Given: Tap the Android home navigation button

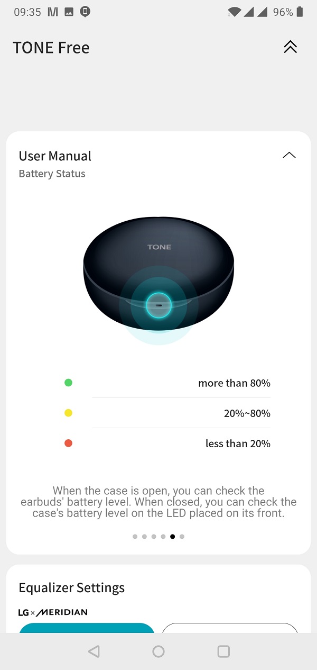Looking at the screenshot, I should pyautogui.click(x=158, y=651).
